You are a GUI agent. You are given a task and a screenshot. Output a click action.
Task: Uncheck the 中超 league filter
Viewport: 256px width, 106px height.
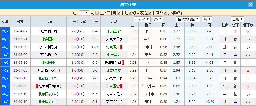[119, 13]
